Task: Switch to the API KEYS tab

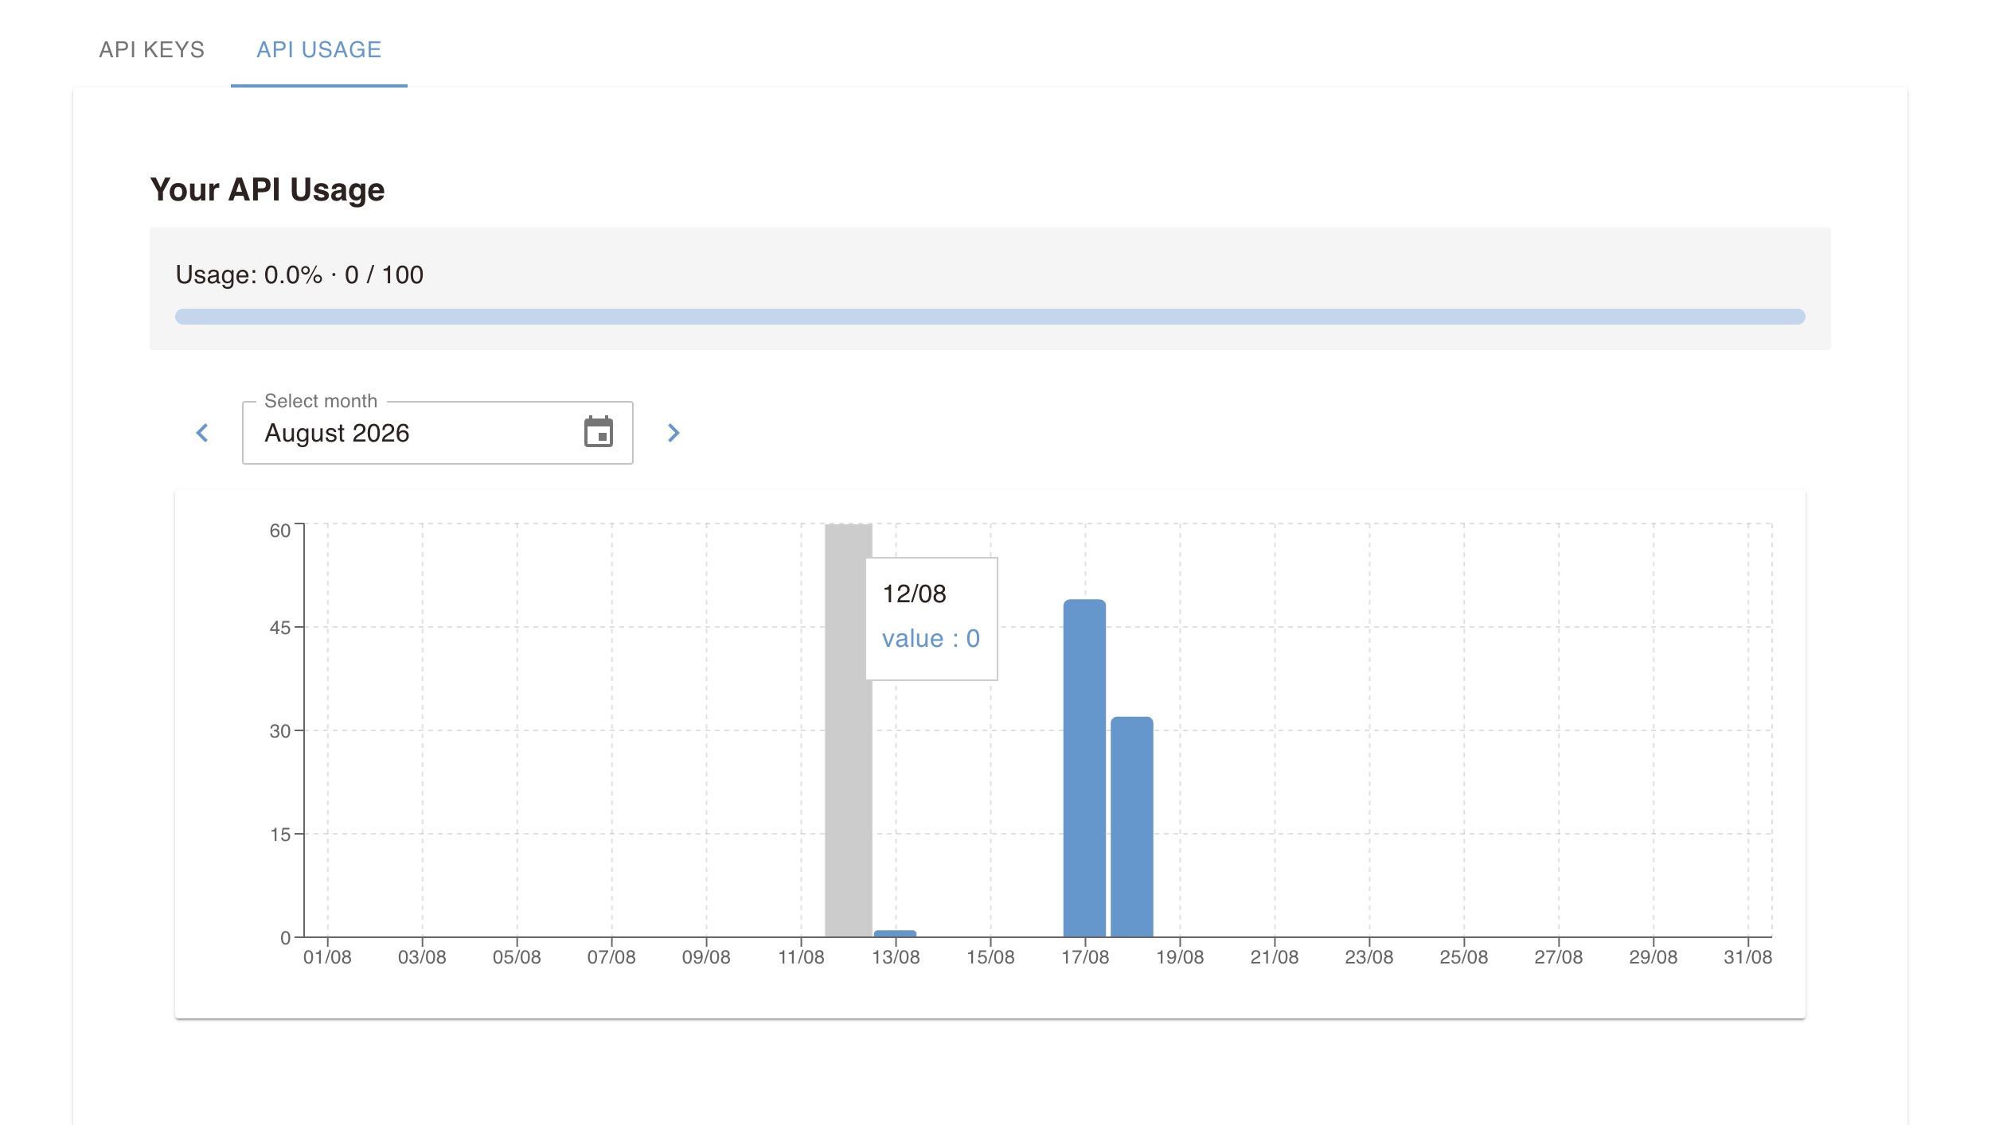Action: tap(151, 49)
